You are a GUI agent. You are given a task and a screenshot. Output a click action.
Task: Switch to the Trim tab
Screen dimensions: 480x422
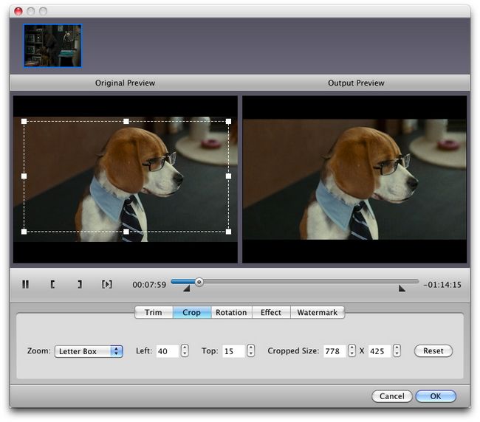154,312
